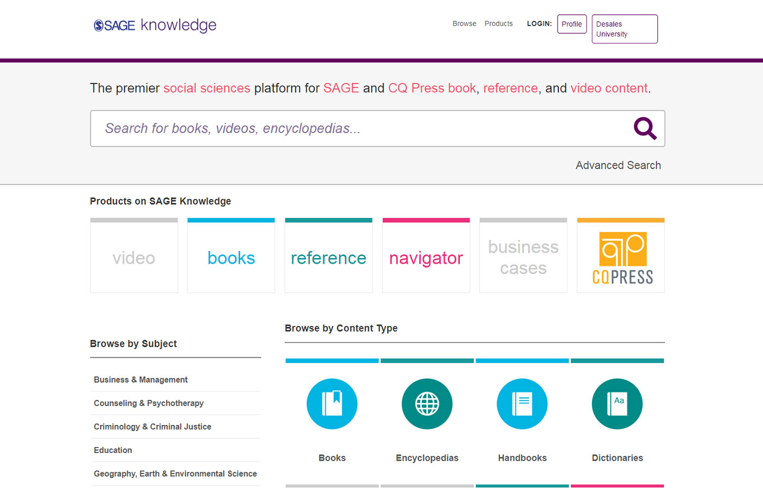This screenshot has width=763, height=490.
Task: Click the SAGE knowledge logo
Action: click(x=155, y=25)
